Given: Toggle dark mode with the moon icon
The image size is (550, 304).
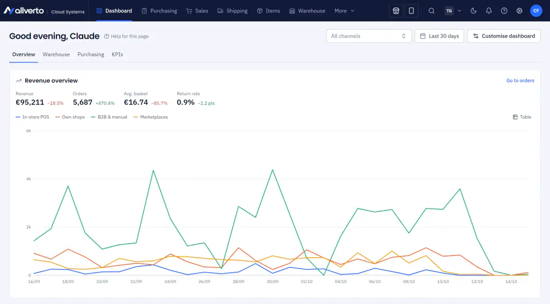Looking at the screenshot, I should [x=474, y=11].
